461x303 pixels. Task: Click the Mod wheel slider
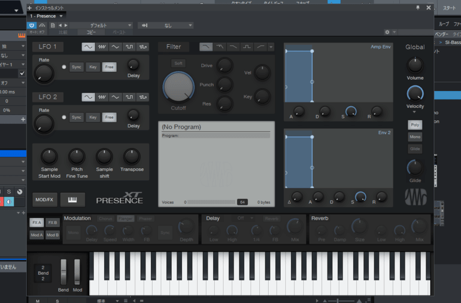tap(77, 272)
